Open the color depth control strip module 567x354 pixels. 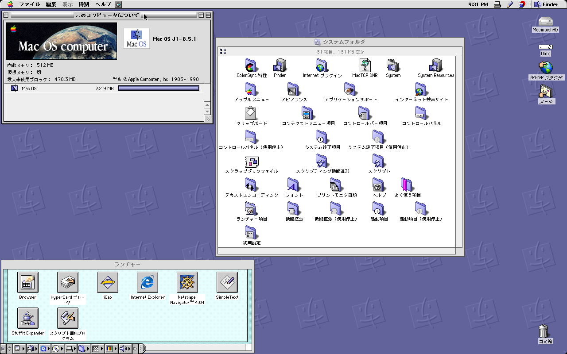[111, 349]
